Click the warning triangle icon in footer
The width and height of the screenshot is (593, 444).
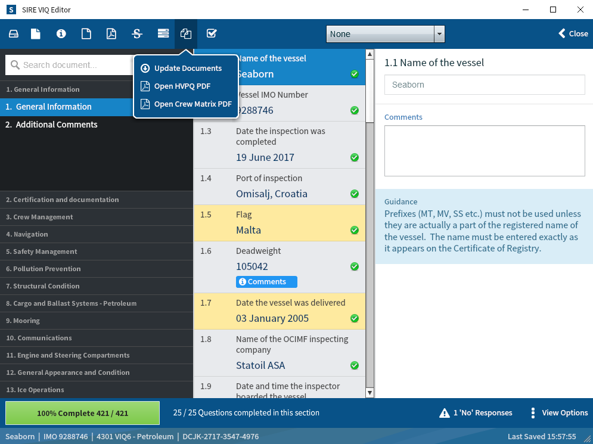click(445, 413)
